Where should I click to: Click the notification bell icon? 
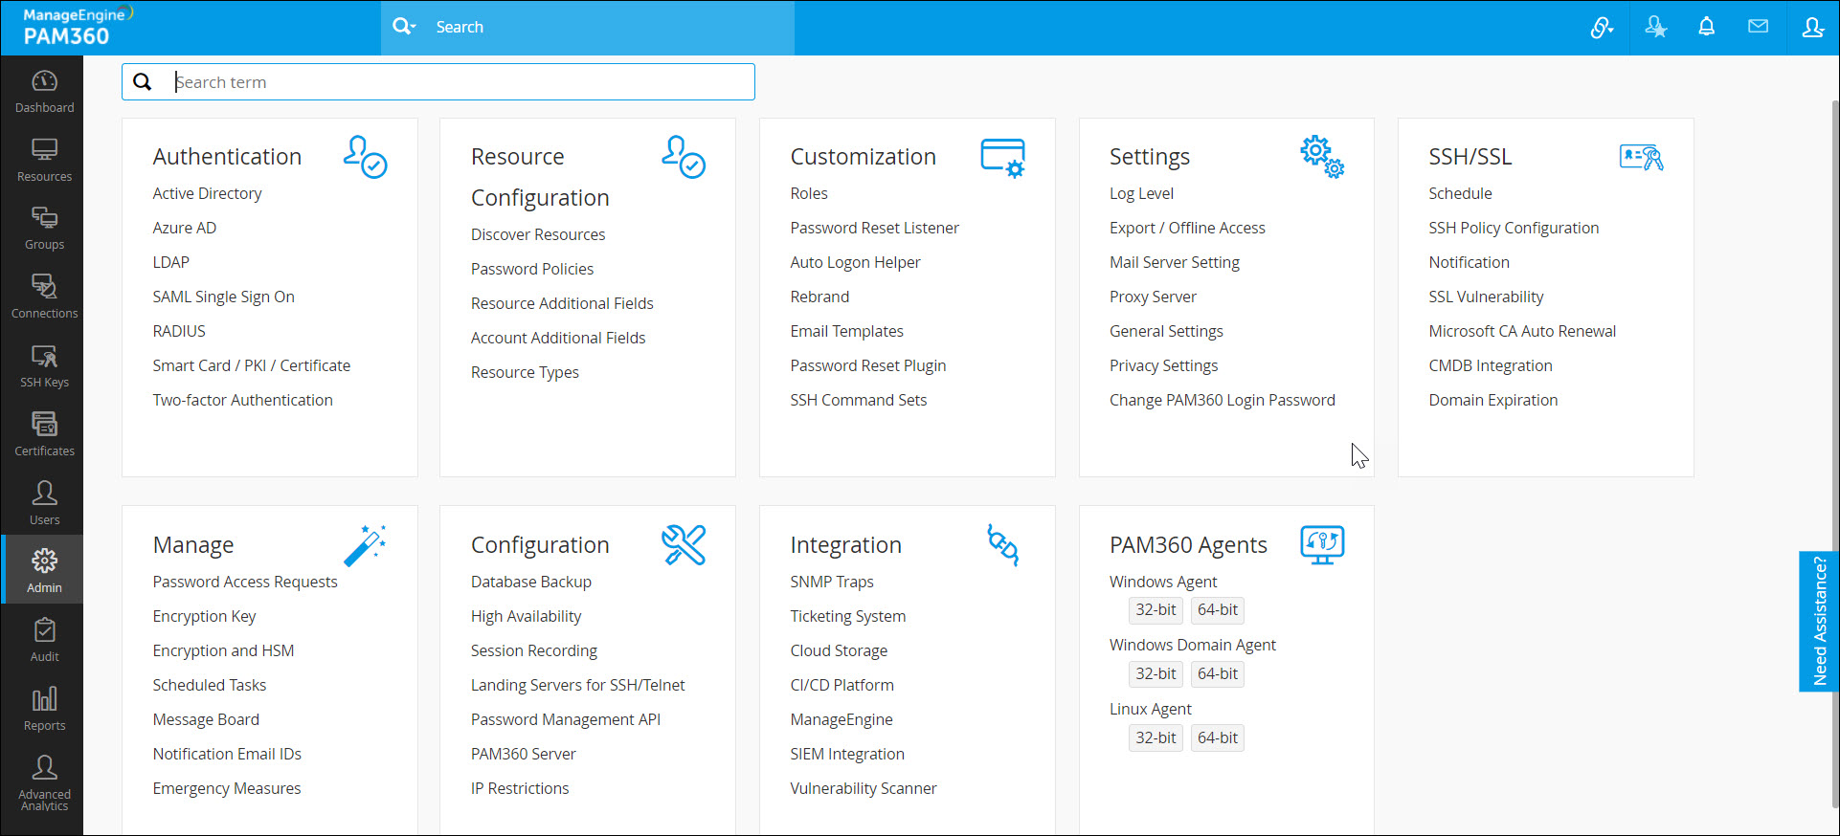click(1706, 27)
